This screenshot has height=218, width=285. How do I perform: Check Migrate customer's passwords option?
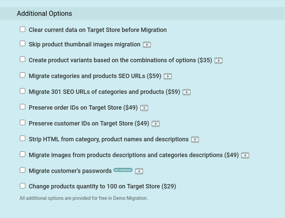(x=23, y=170)
